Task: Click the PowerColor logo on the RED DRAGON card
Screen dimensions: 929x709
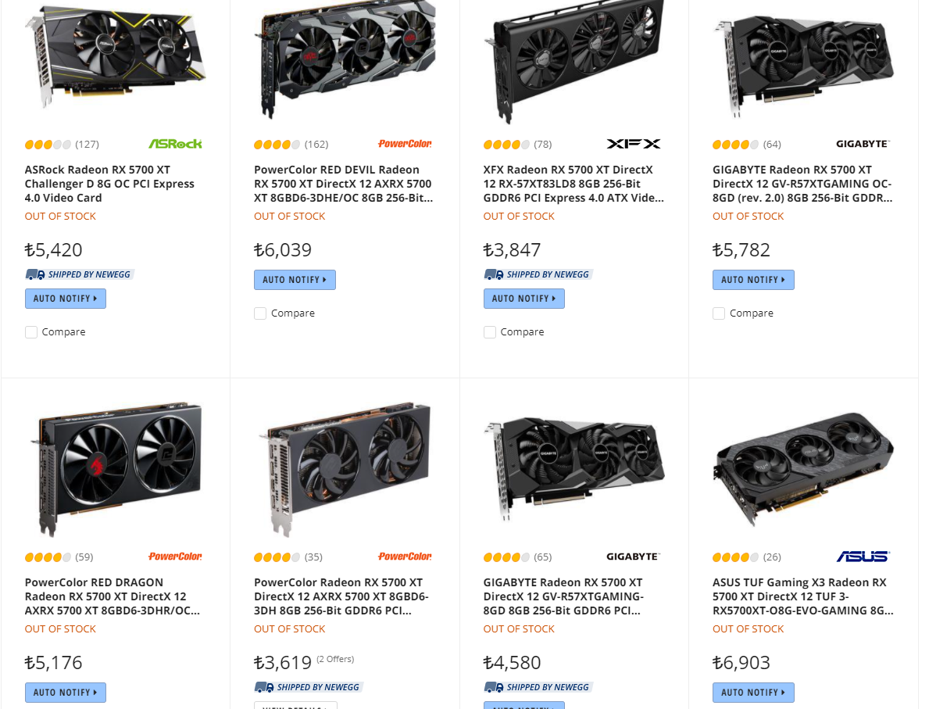Action: 175,557
